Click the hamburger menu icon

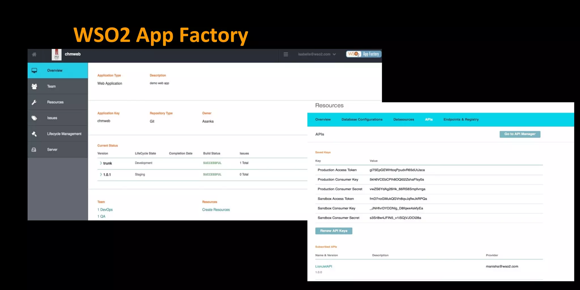click(286, 54)
